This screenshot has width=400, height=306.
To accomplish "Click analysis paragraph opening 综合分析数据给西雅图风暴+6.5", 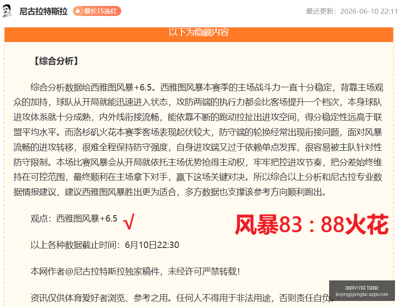I will tap(91, 88).
